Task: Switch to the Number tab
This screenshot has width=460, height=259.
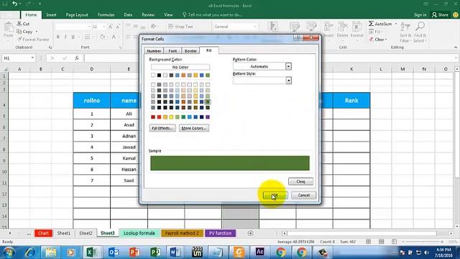Action: click(x=154, y=51)
